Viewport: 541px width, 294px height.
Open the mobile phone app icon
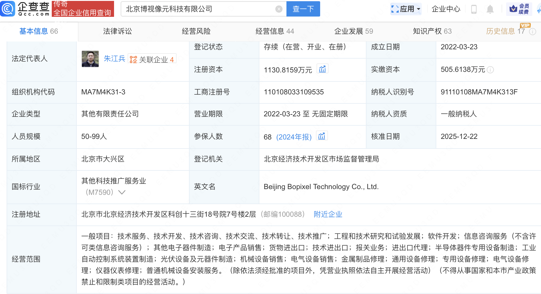pyautogui.click(x=474, y=9)
